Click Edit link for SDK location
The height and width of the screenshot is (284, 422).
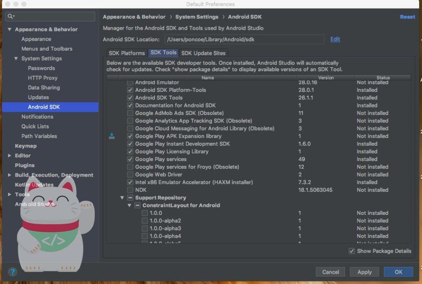point(335,39)
